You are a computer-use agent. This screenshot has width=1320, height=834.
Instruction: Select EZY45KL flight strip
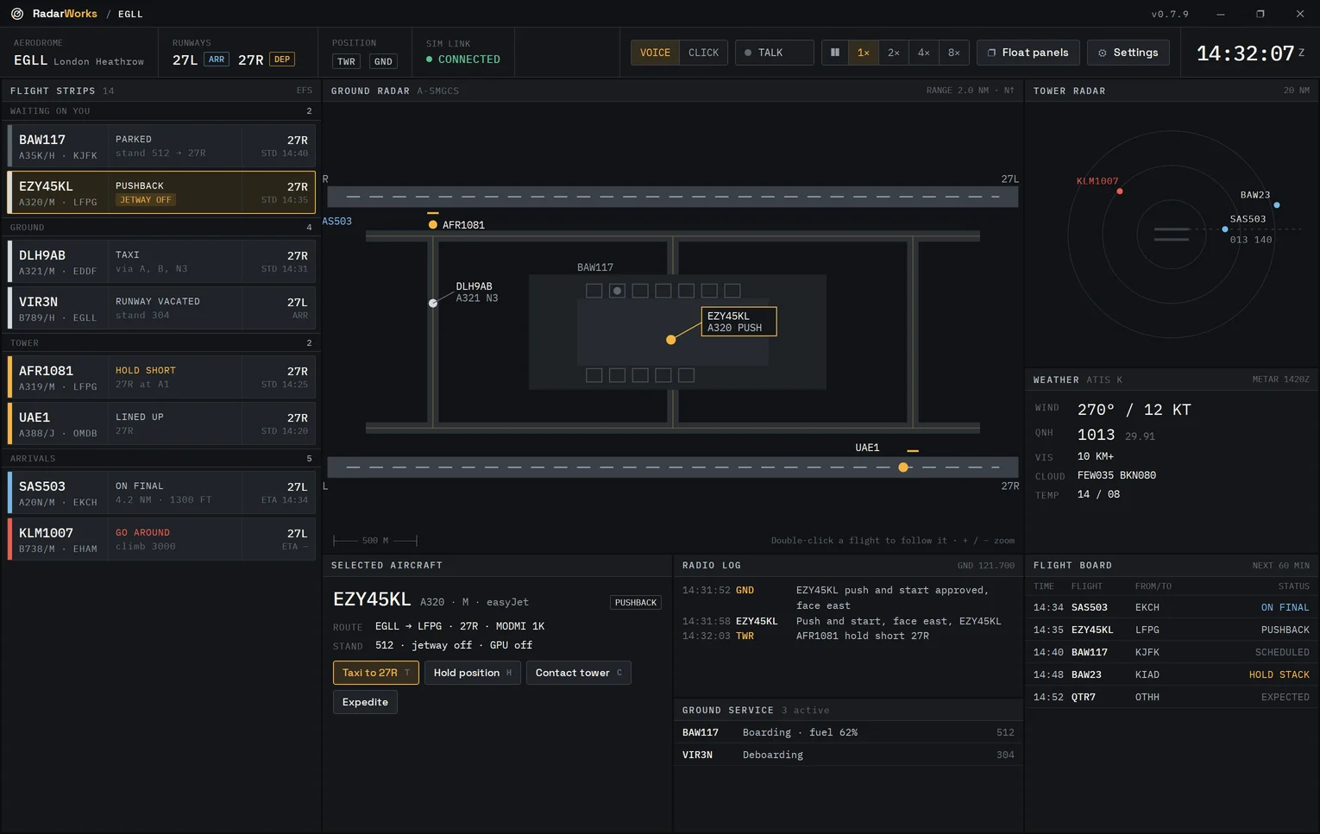[161, 192]
